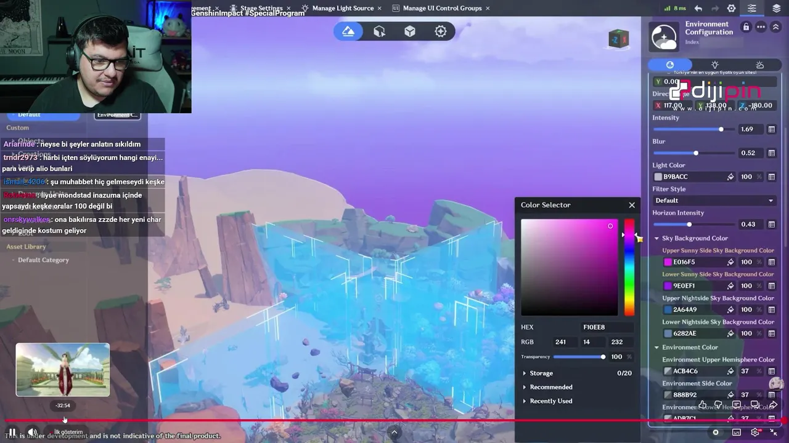Close the Color Selector dialog
Image resolution: width=789 pixels, height=443 pixels.
[632, 205]
